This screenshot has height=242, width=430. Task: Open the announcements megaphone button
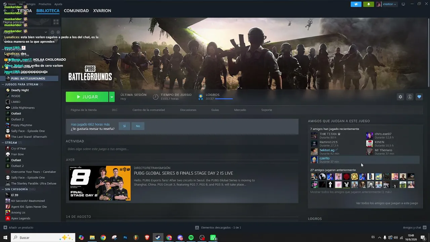356,4
